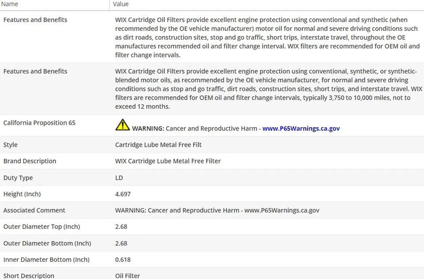Click the 'Height (Inch)' label
424x279 pixels.
click(x=22, y=194)
